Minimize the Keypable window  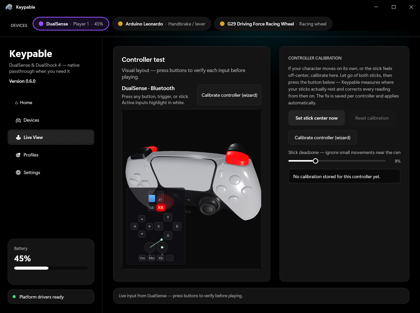(x=376, y=7)
